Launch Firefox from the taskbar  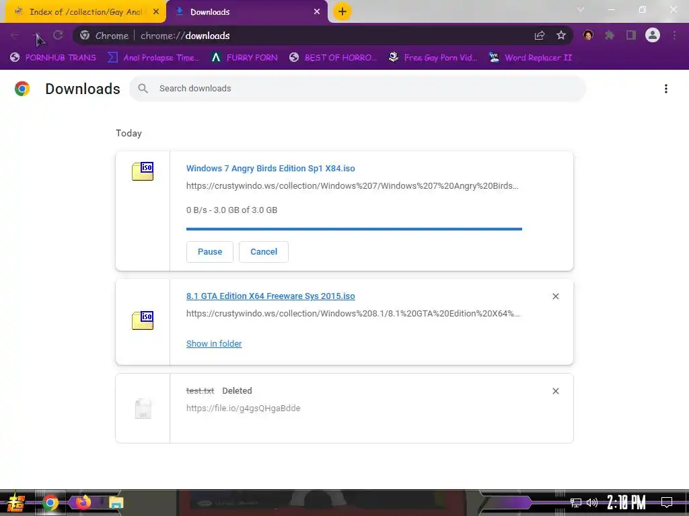pos(83,502)
